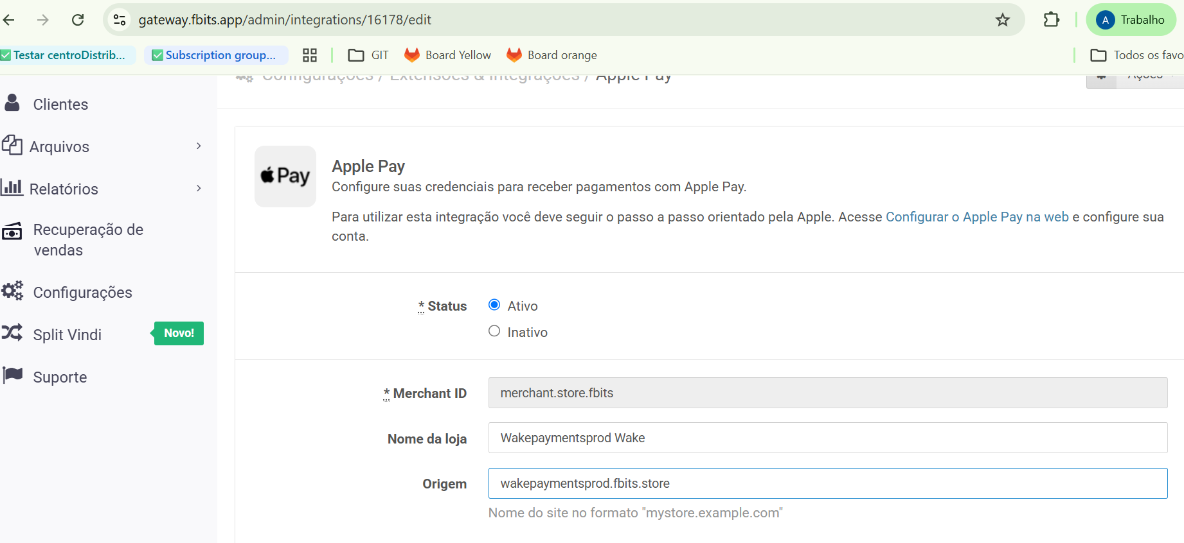This screenshot has height=543, width=1184.
Task: Open the browser extensions puzzle icon
Action: [x=1052, y=20]
